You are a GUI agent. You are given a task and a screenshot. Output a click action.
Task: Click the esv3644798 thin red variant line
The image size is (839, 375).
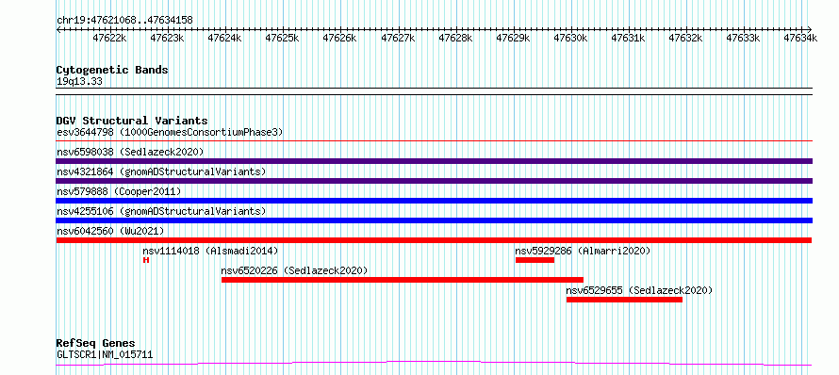[434, 141]
